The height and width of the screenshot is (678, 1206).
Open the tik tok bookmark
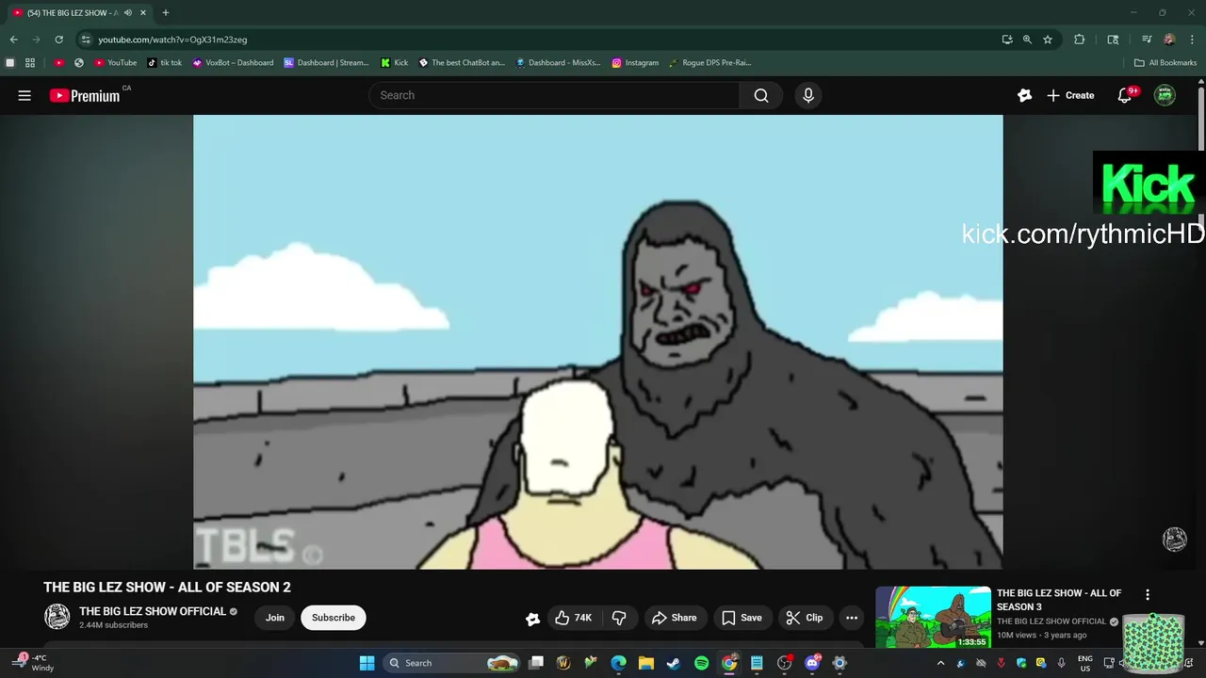click(165, 63)
